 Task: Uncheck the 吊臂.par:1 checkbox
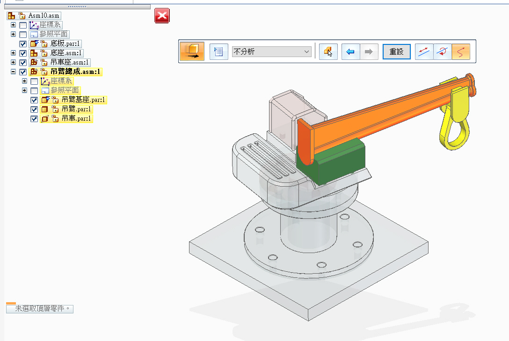pyautogui.click(x=34, y=109)
